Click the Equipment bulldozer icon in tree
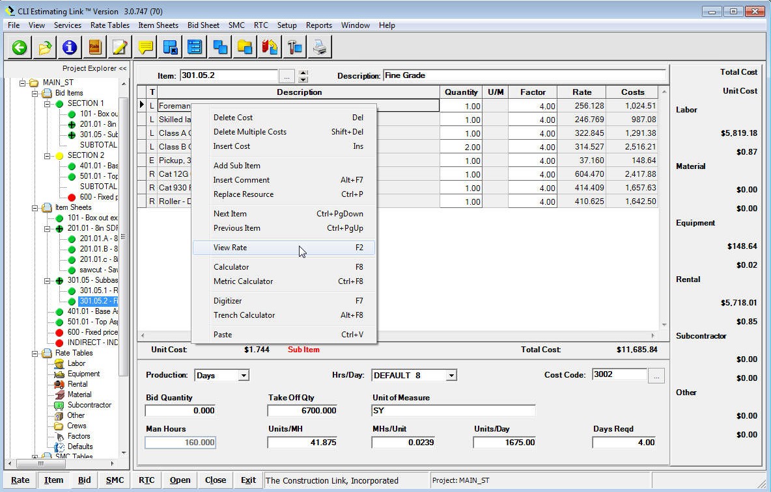 pyautogui.click(x=59, y=374)
